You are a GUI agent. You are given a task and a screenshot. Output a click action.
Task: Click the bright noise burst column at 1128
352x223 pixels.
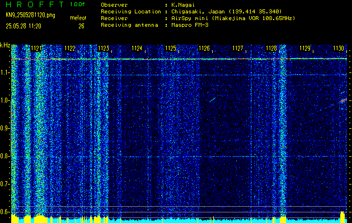pyautogui.click(x=283, y=130)
